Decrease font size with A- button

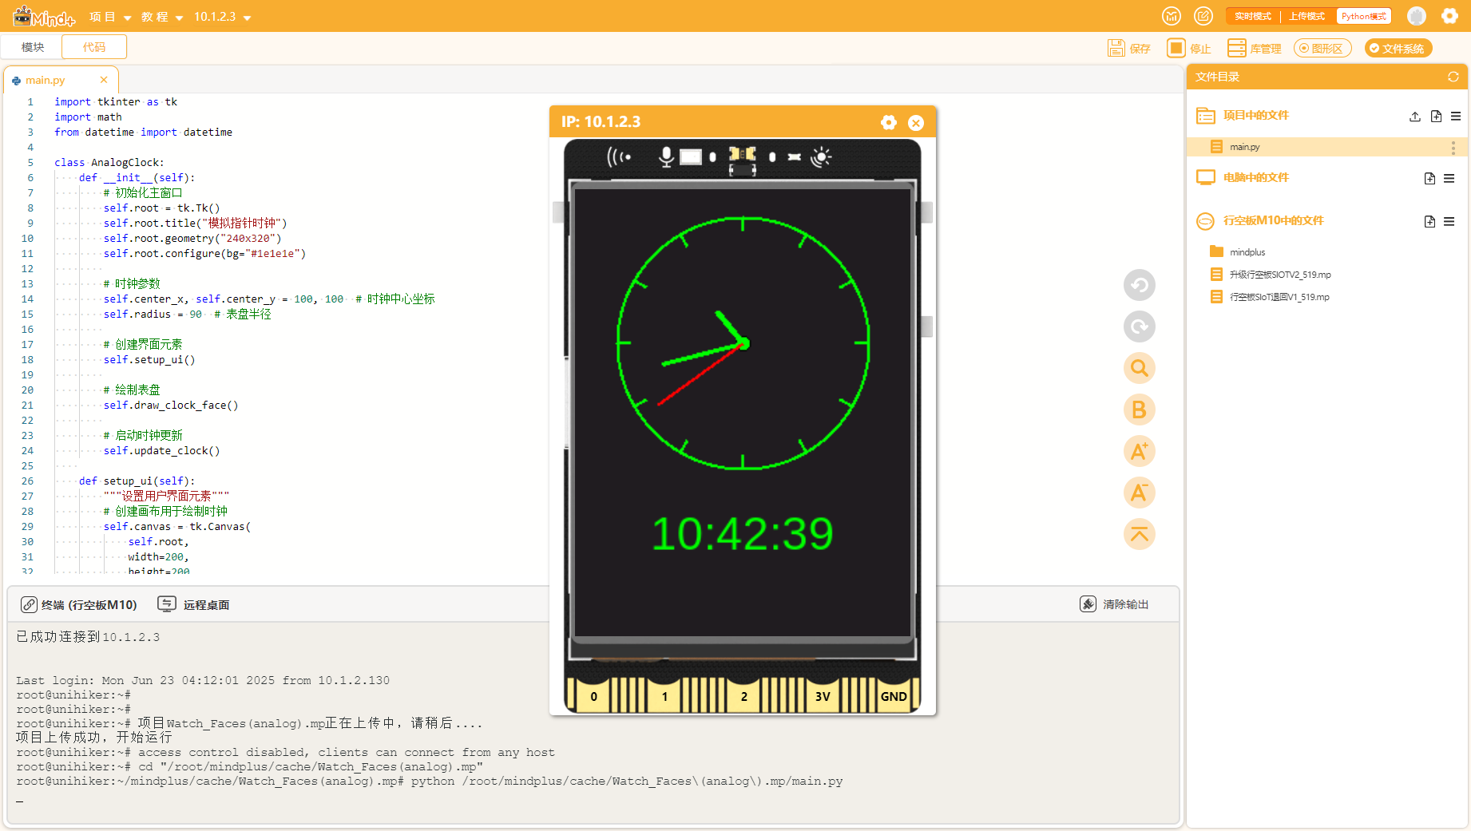pos(1140,493)
